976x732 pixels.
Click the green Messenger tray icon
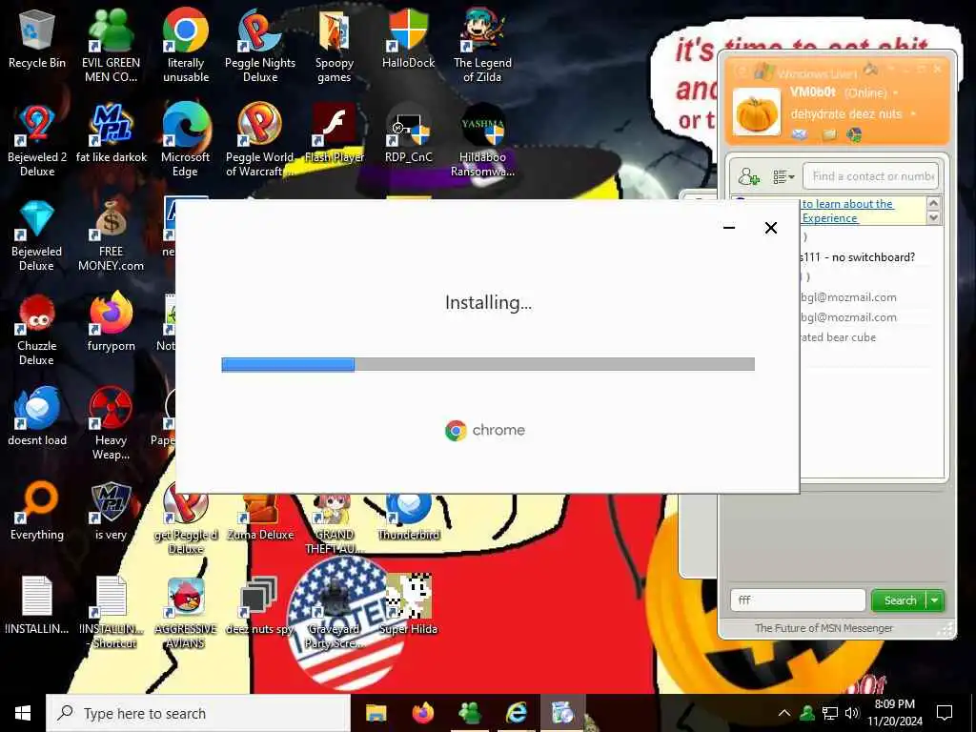pyautogui.click(x=807, y=713)
